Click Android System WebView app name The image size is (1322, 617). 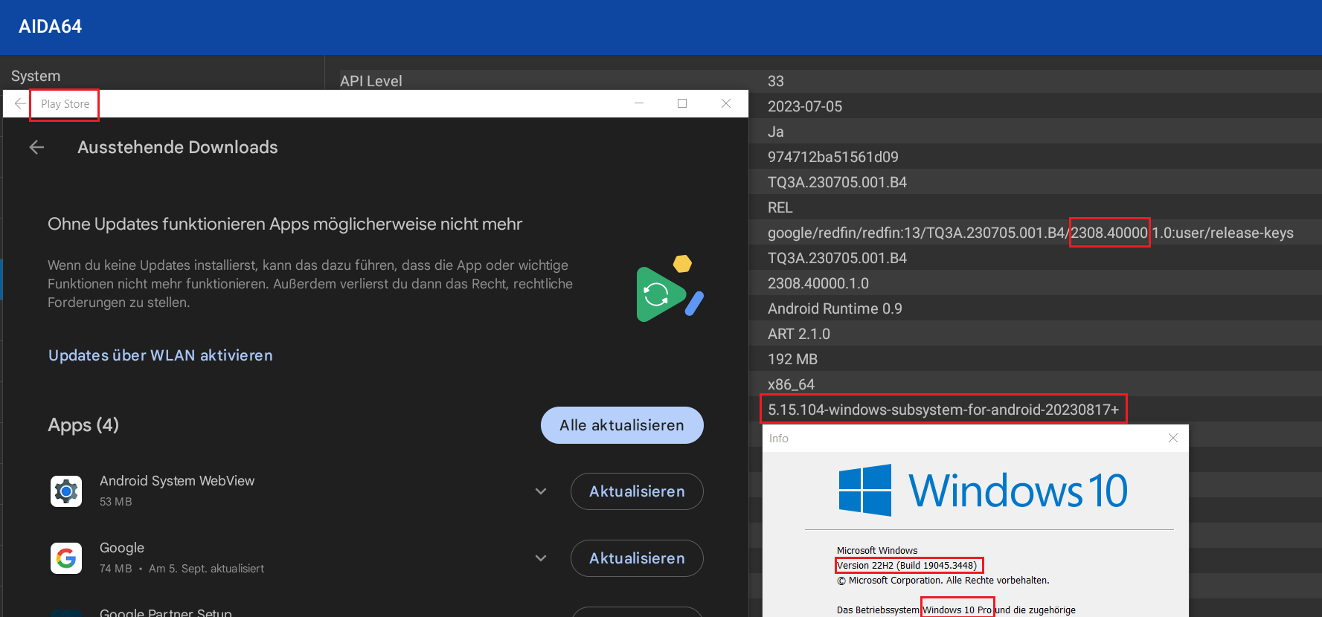[x=177, y=481]
